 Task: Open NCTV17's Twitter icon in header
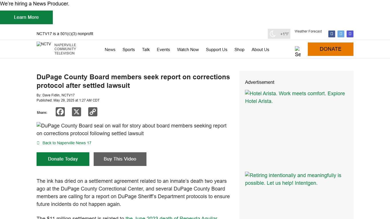pos(341,34)
